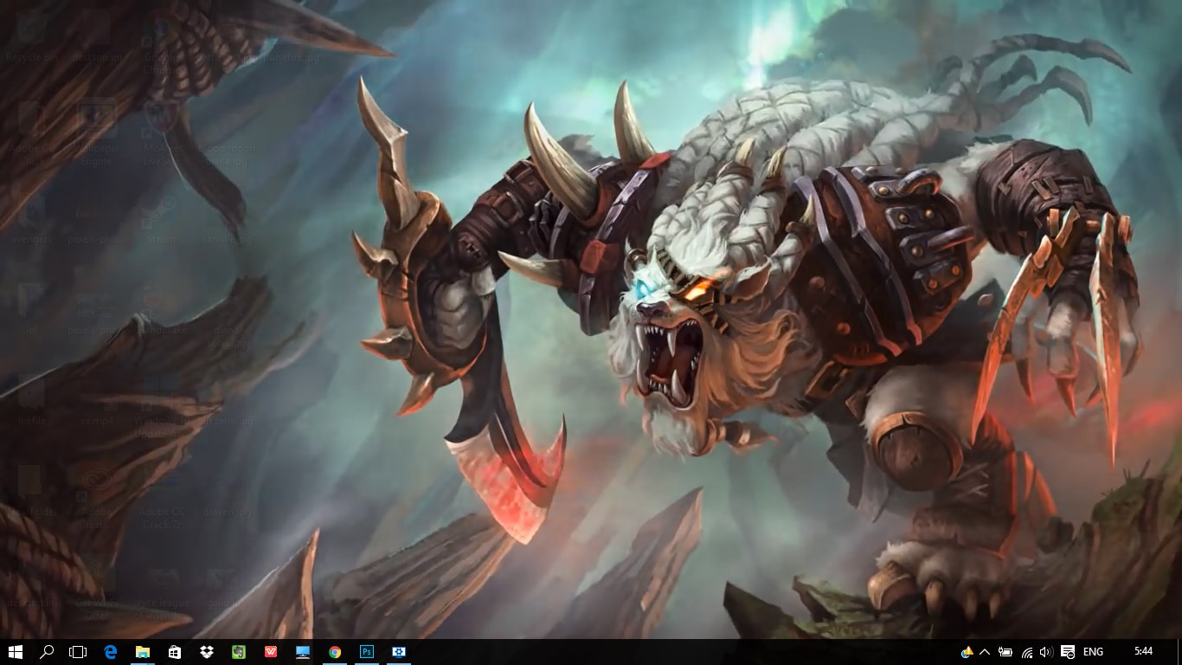
Task: Launch Microsoft Edge from the taskbar
Action: pos(109,652)
